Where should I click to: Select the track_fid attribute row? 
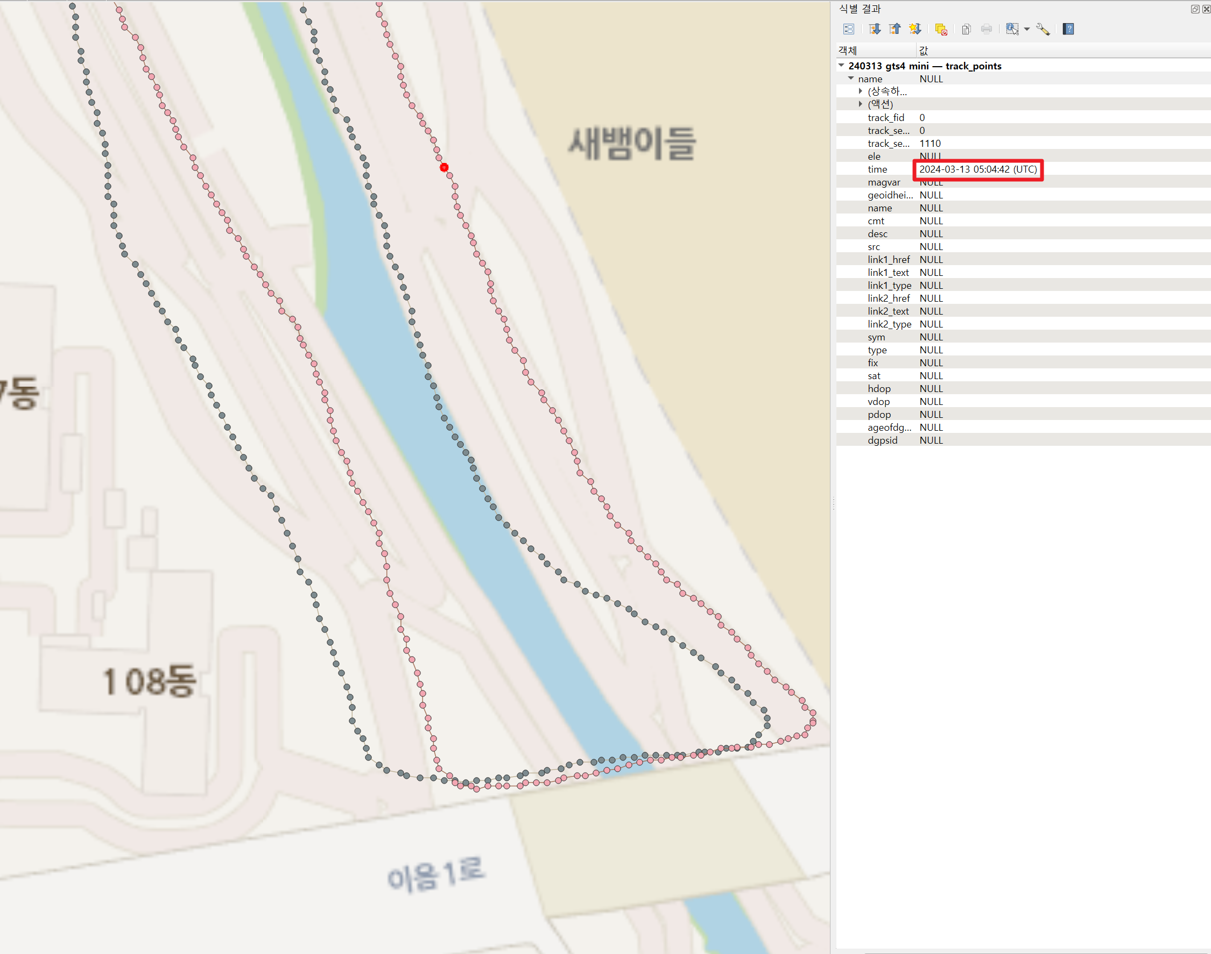[x=885, y=117]
